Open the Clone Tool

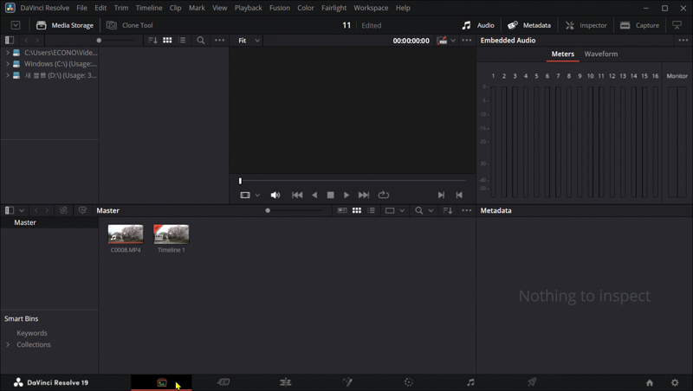coord(130,25)
